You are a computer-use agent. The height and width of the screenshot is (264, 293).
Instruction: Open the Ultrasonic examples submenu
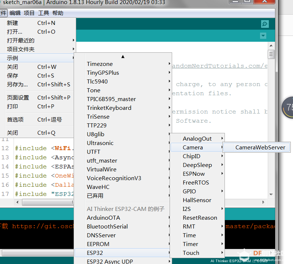(x=122, y=143)
